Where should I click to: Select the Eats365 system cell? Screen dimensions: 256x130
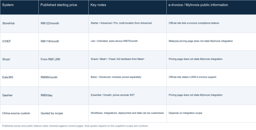pos(19,78)
